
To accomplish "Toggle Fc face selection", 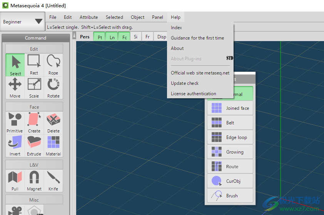I will click(124, 37).
